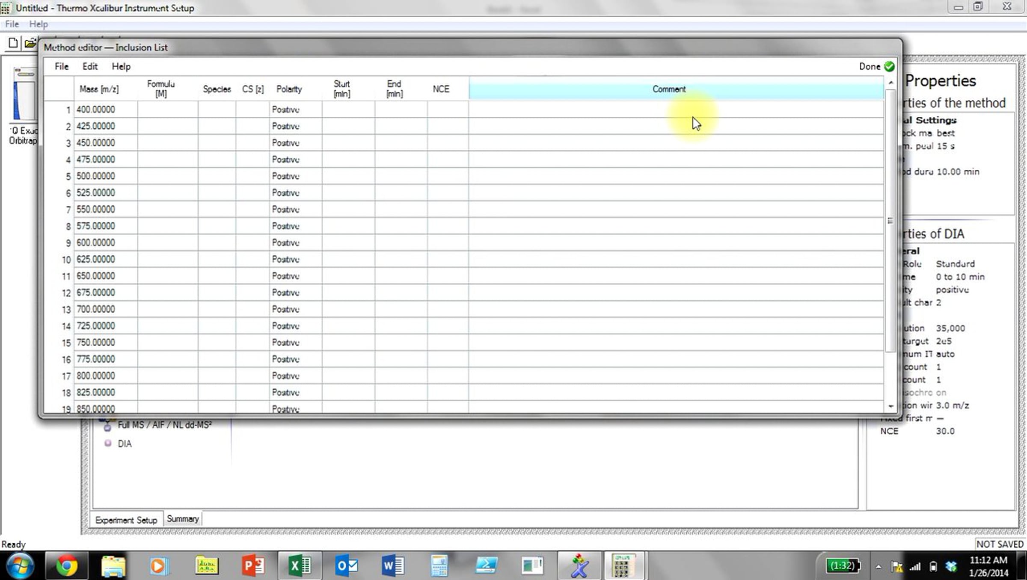Select the DIA experiment node
This screenshot has height=580, width=1027.
pos(125,444)
